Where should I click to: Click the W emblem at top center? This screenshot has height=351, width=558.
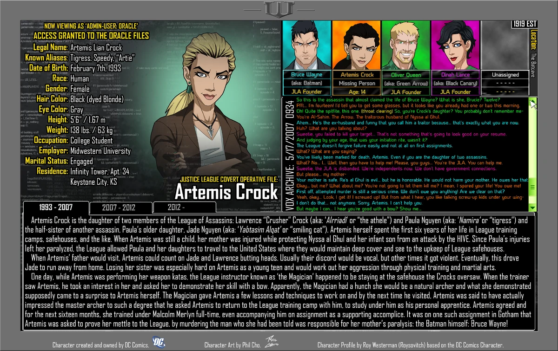[x=279, y=8]
